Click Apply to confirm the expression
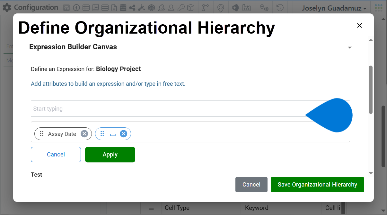Screen dimensions: 387x215 click(110, 155)
